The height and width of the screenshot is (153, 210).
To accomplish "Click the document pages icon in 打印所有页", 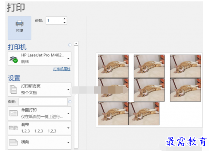I will pyautogui.click(x=13, y=89).
